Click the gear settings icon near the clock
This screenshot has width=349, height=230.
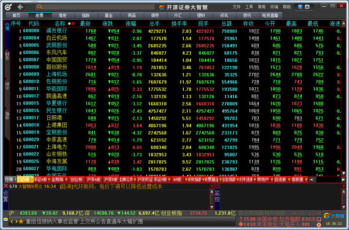(x=319, y=225)
